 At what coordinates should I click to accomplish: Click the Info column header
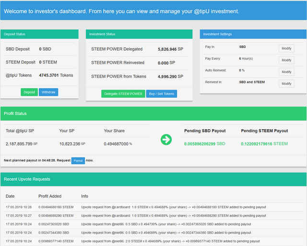coord(84,196)
